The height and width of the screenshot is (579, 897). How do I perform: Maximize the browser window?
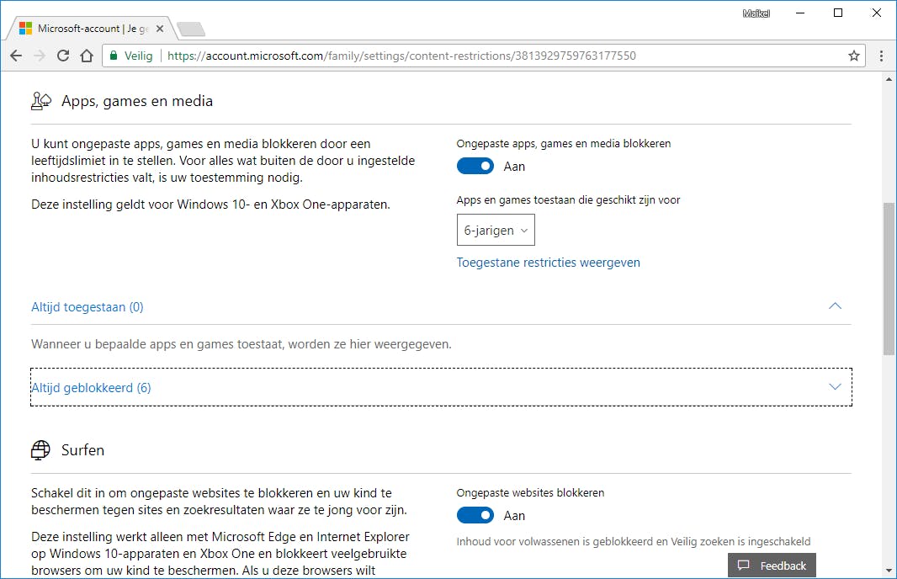pos(838,13)
